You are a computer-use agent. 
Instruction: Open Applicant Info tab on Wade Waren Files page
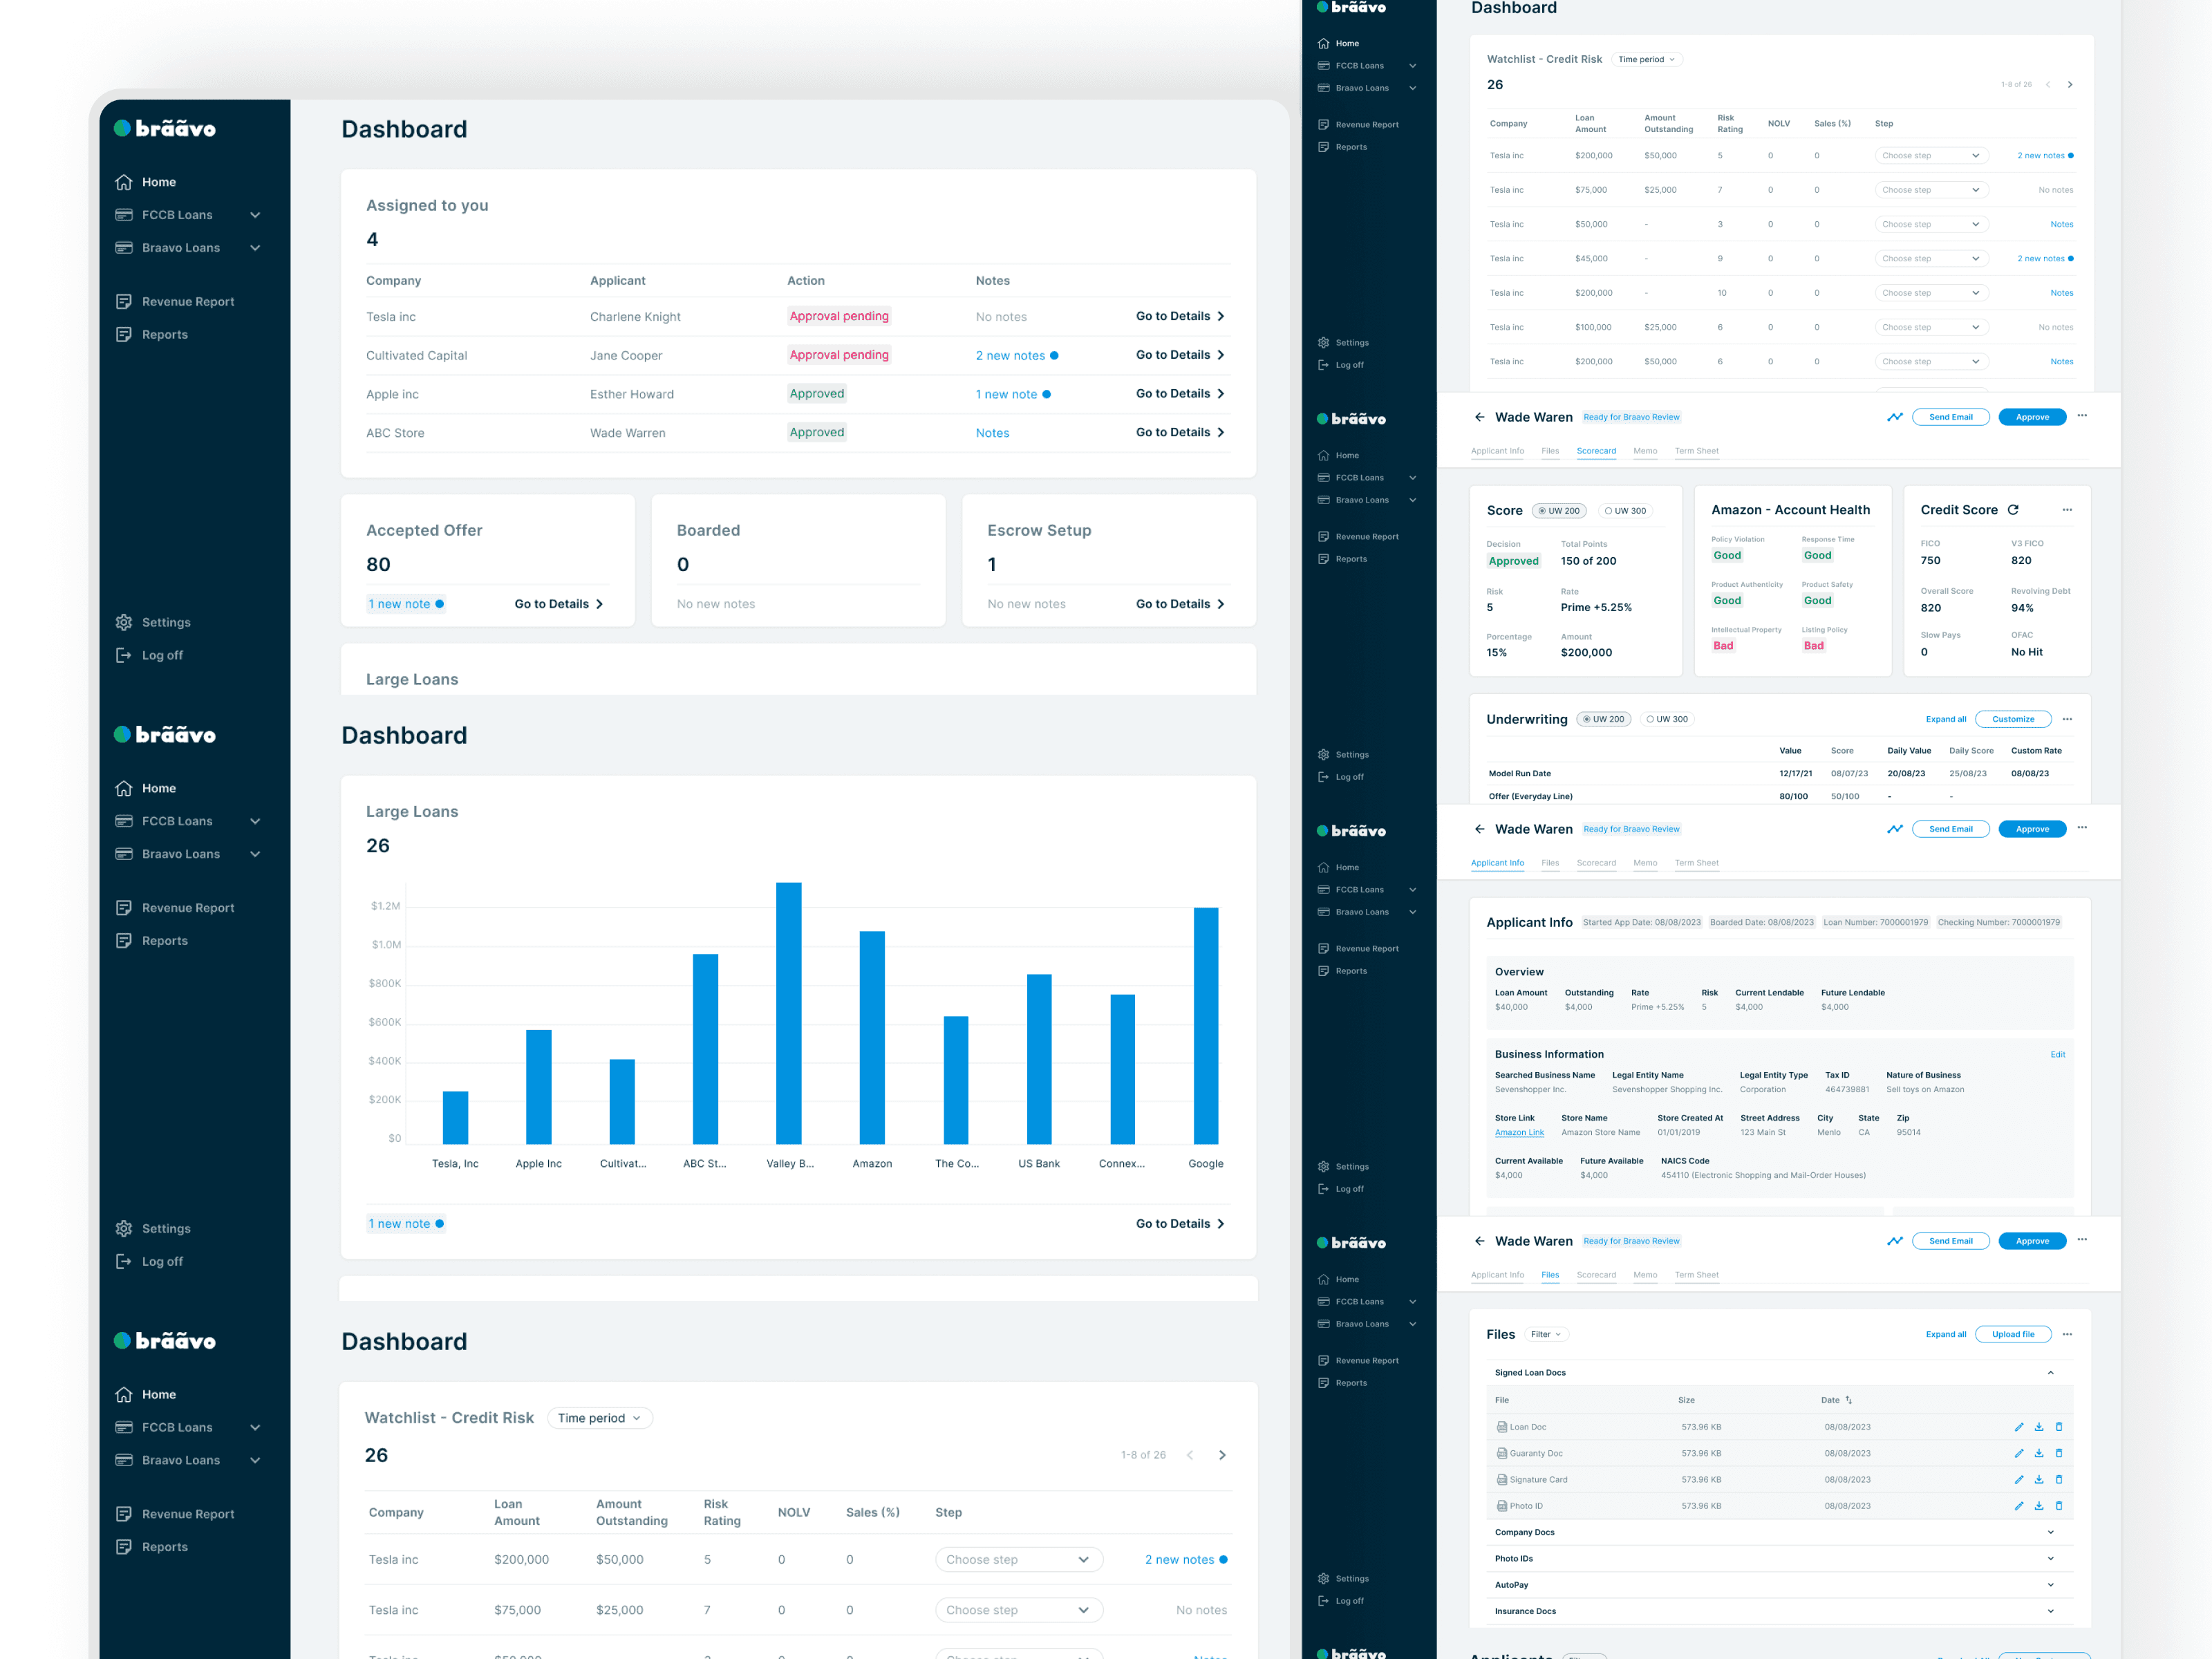1497,1275
